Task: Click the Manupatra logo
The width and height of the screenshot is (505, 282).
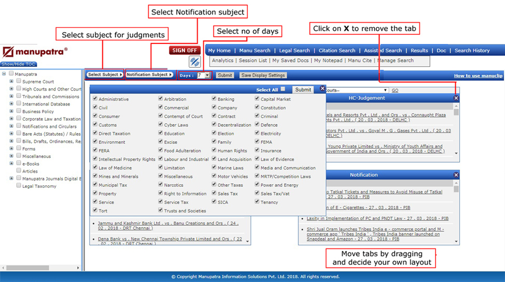Action: pos(35,52)
